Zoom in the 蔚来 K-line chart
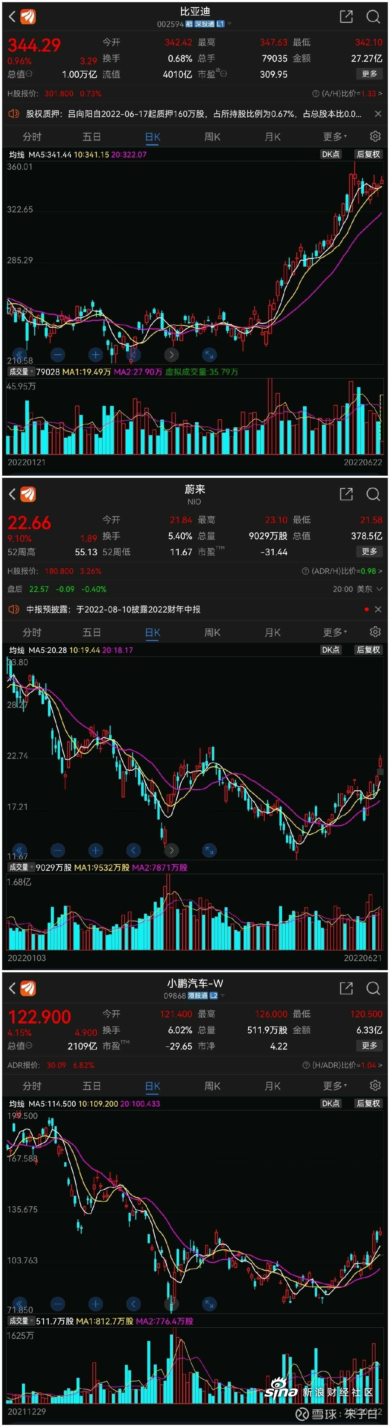The width and height of the screenshot is (390, 1427). pyautogui.click(x=95, y=850)
